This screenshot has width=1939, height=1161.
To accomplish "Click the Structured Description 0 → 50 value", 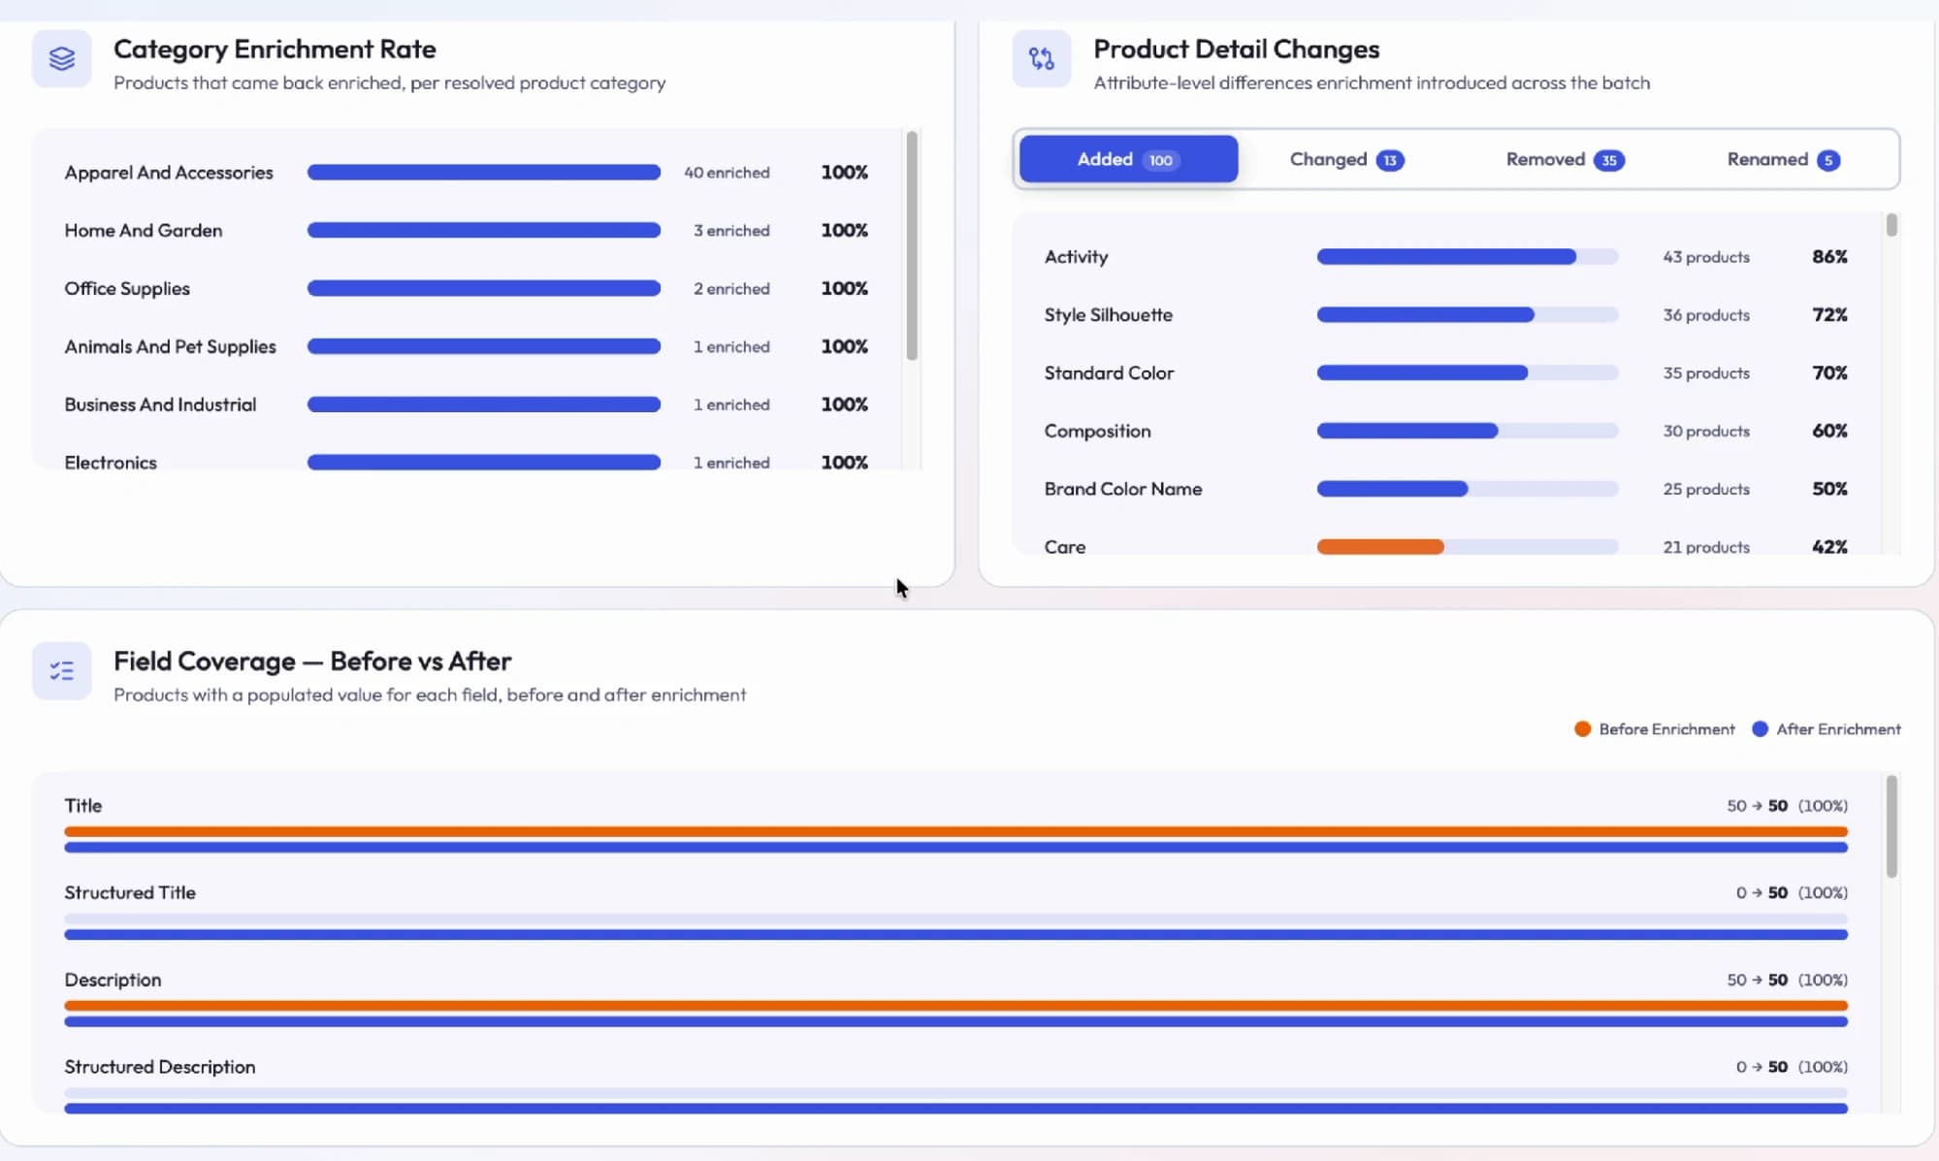I will pyautogui.click(x=1761, y=1067).
